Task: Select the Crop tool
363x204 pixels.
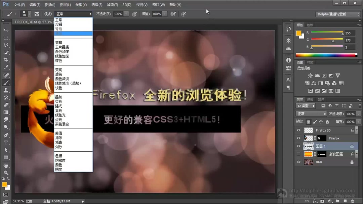Action: coord(6,60)
